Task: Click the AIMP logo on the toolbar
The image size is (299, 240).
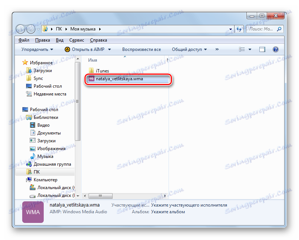Action: click(x=67, y=49)
